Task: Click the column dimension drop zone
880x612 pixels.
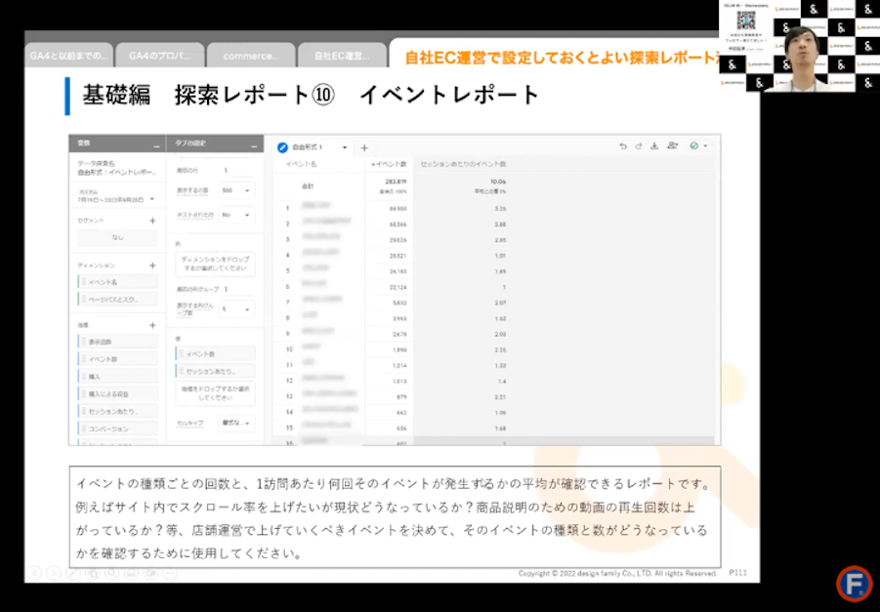Action: pos(215,264)
